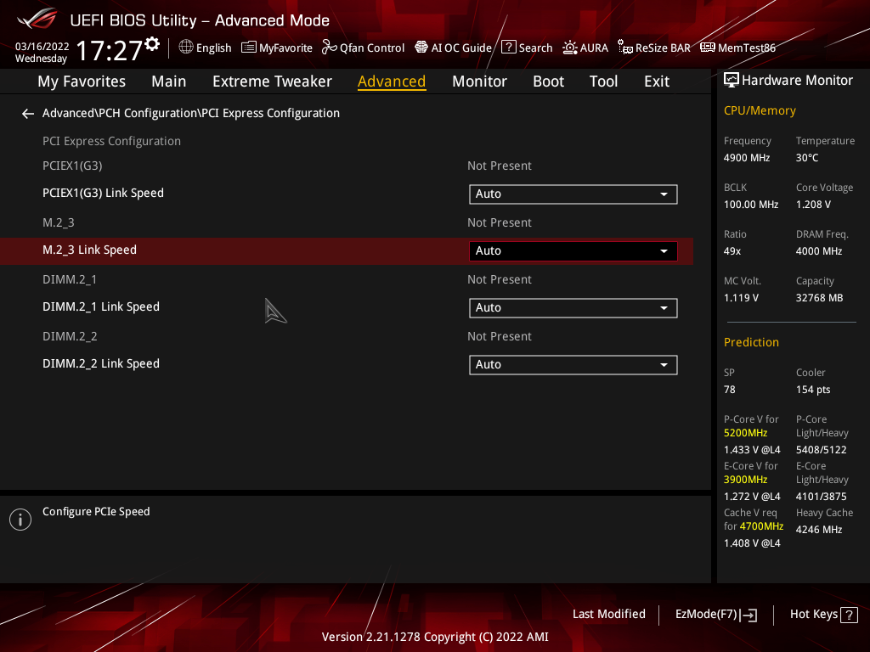Select the M.2_3 Link Speed row label
Viewport: 870px width, 652px height.
click(89, 250)
